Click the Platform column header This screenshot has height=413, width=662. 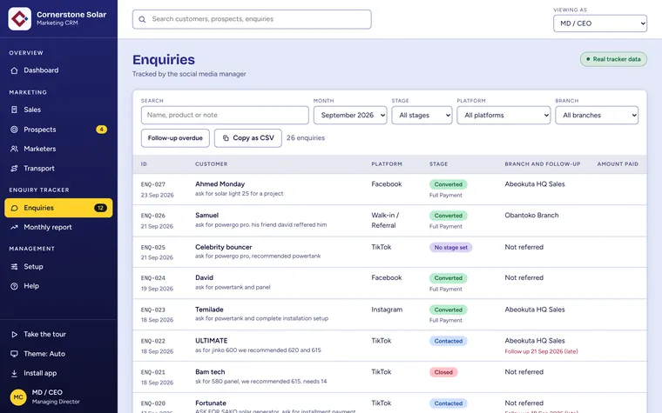click(387, 164)
